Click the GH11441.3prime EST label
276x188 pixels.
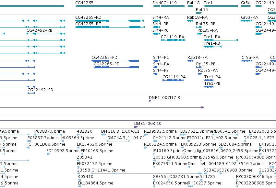pos(108,170)
